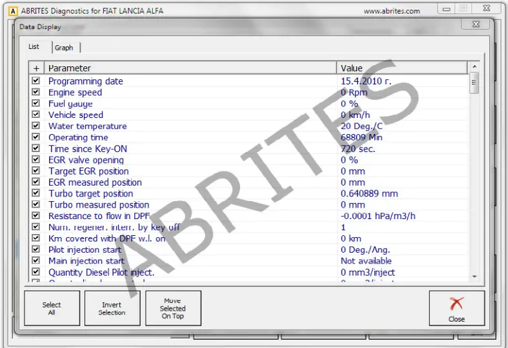Screen dimensions: 508x348
Task: Toggle the Main injection start checkbox
Action: pos(36,260)
